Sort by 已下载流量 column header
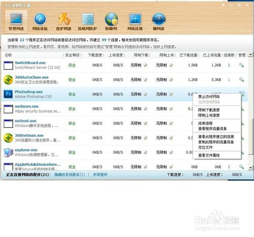Viewport: 254px width, 237px height. [188, 55]
